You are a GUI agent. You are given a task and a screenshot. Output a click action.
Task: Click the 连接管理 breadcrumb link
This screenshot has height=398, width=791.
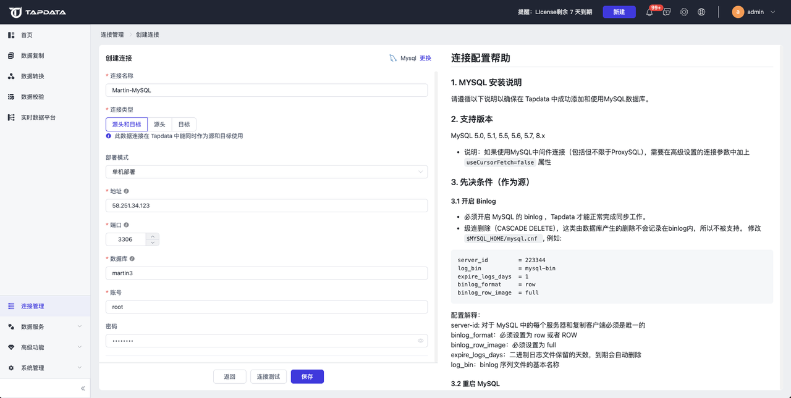pyautogui.click(x=112, y=35)
